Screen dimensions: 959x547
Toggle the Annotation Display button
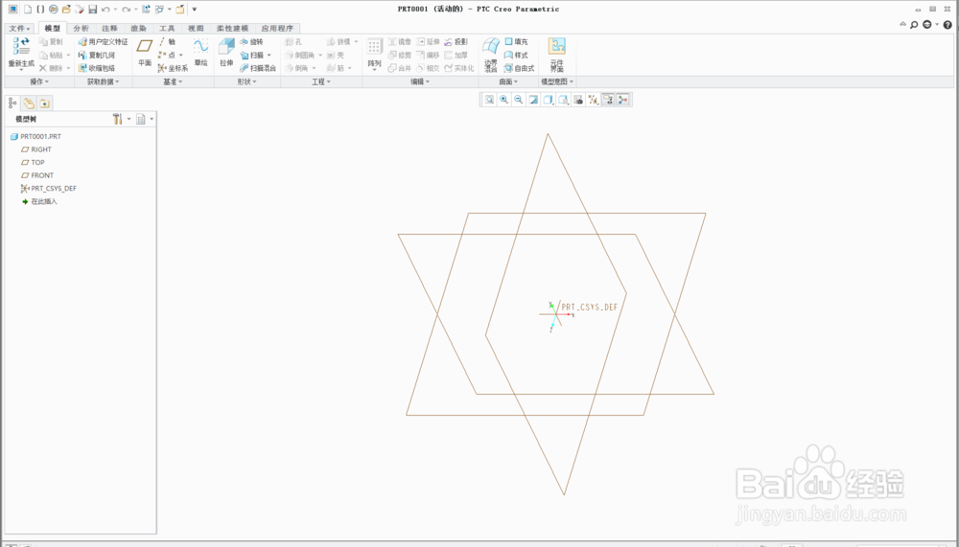tap(608, 100)
